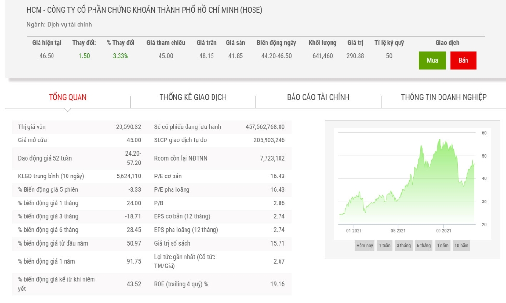Click the percent change 3.33%

click(120, 56)
